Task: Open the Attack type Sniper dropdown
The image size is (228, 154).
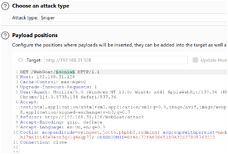Action: coord(133,18)
